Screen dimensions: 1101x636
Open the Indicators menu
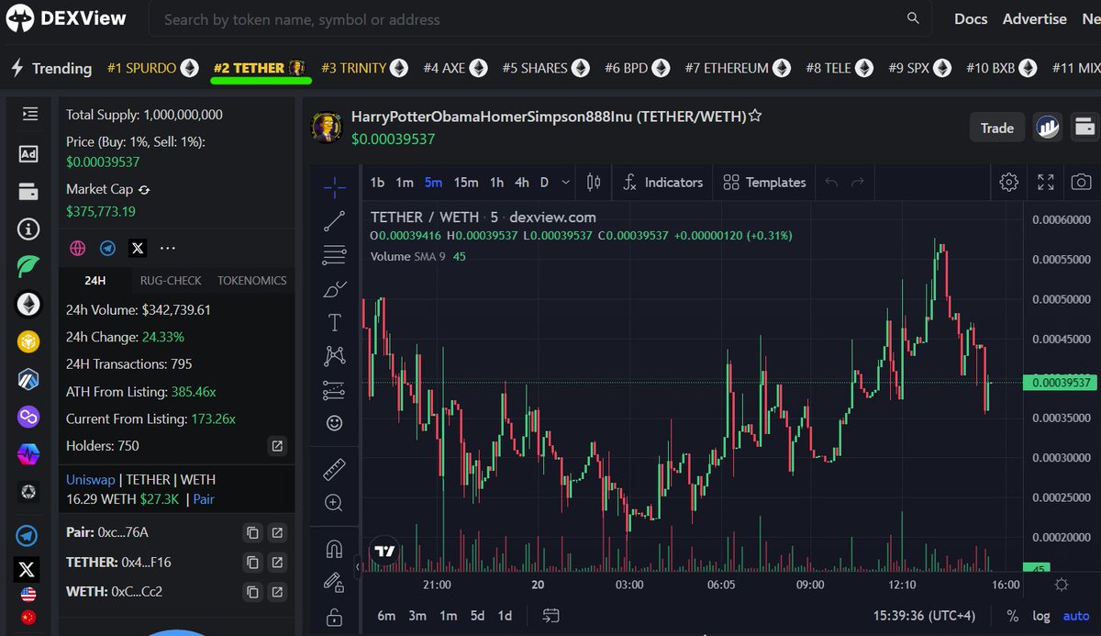(x=662, y=182)
